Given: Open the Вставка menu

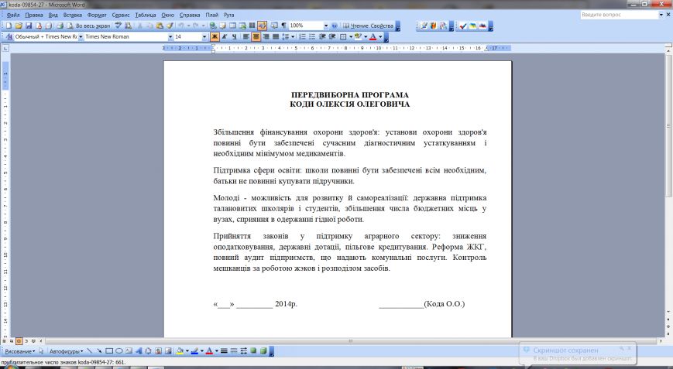Looking at the screenshot, I should pyautogui.click(x=73, y=15).
